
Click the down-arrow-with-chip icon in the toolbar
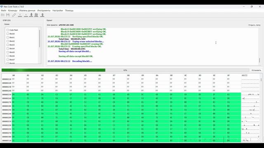coord(36,15)
